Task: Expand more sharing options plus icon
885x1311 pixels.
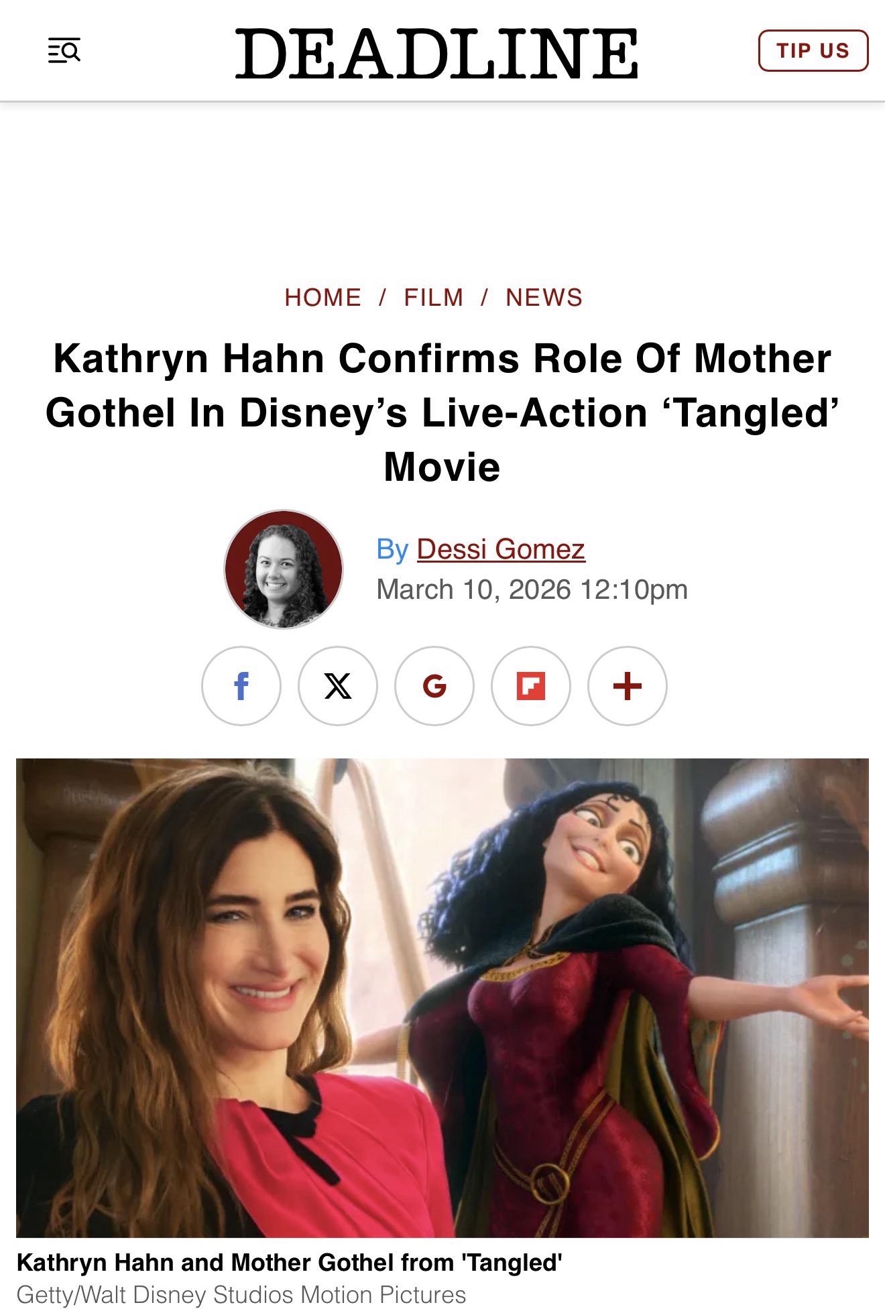Action: tap(628, 685)
